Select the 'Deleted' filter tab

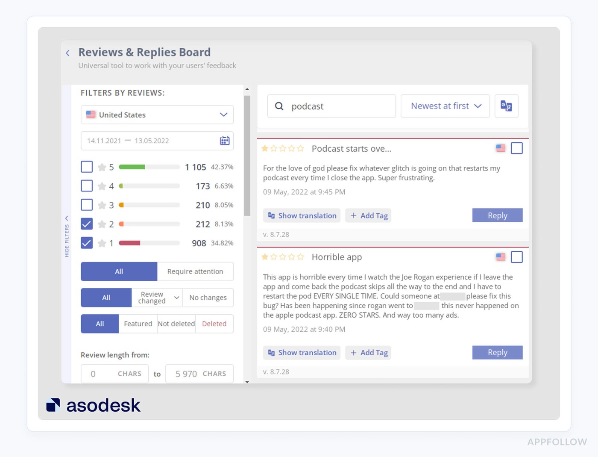(x=214, y=324)
